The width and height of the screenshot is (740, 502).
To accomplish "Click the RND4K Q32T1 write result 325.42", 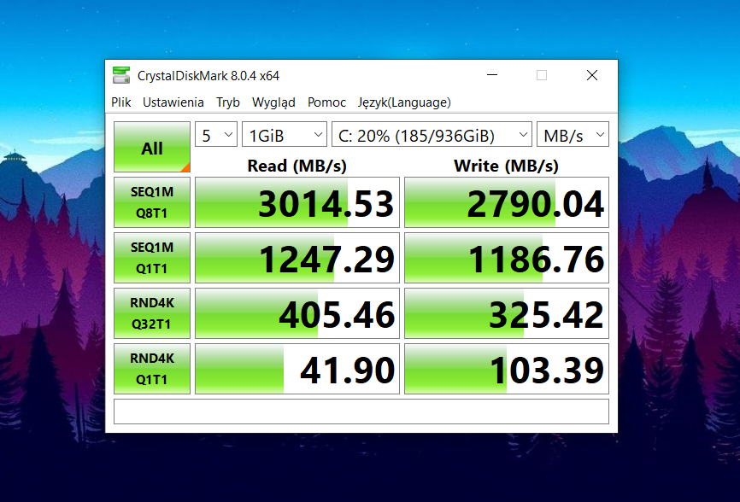I will [x=507, y=313].
